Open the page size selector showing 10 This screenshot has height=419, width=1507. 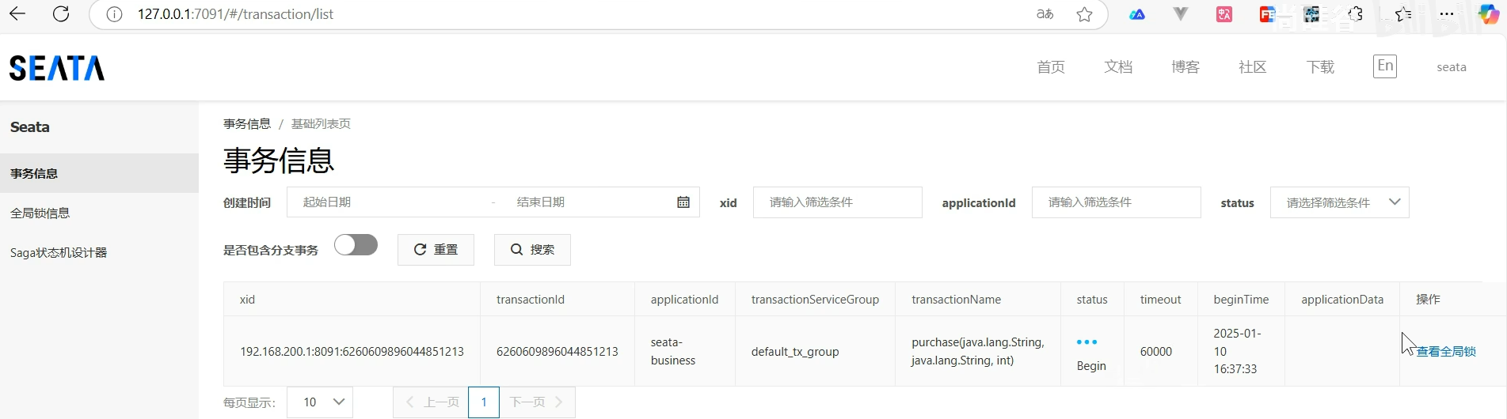pyautogui.click(x=320, y=402)
